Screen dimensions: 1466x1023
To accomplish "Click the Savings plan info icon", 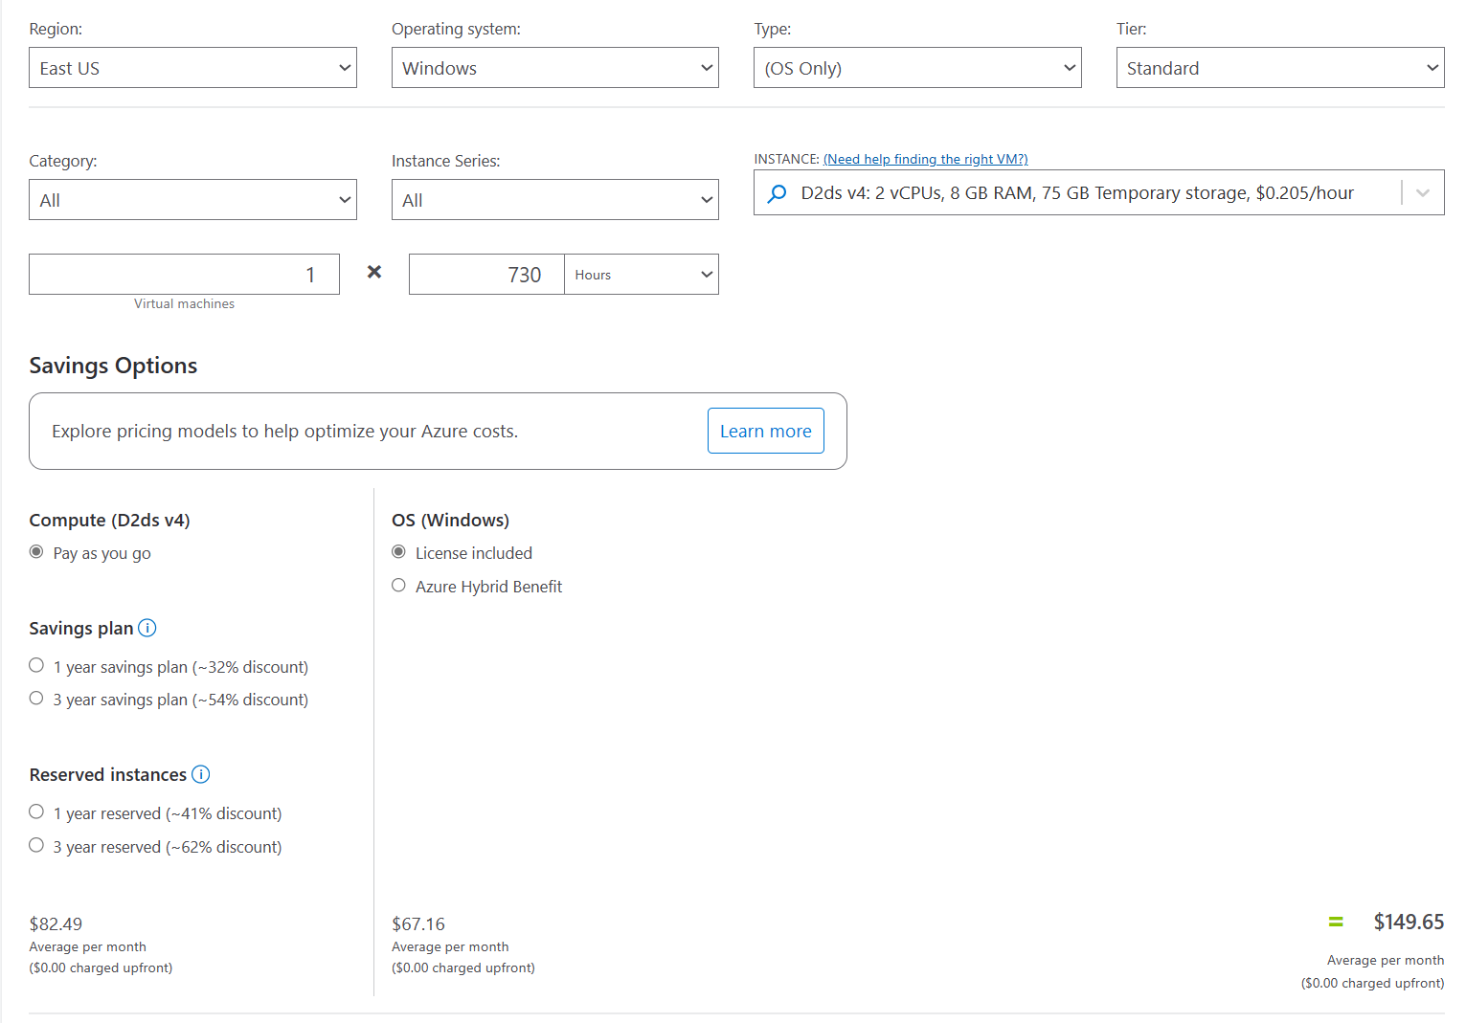I will 147,628.
